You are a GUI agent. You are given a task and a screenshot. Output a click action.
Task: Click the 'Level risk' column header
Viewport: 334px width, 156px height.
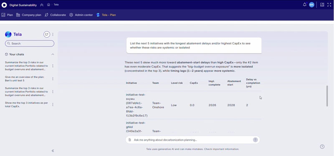[x=177, y=83]
